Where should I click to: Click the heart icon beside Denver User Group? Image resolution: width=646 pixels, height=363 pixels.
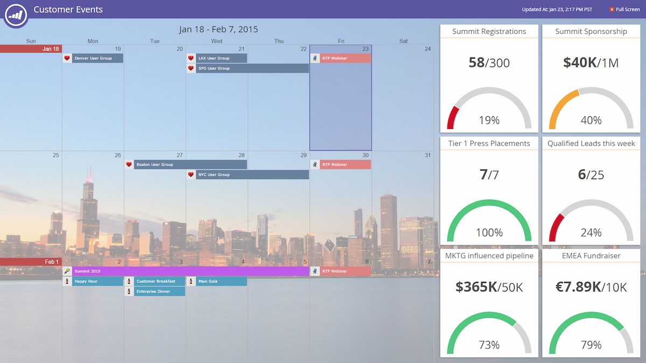coord(67,58)
